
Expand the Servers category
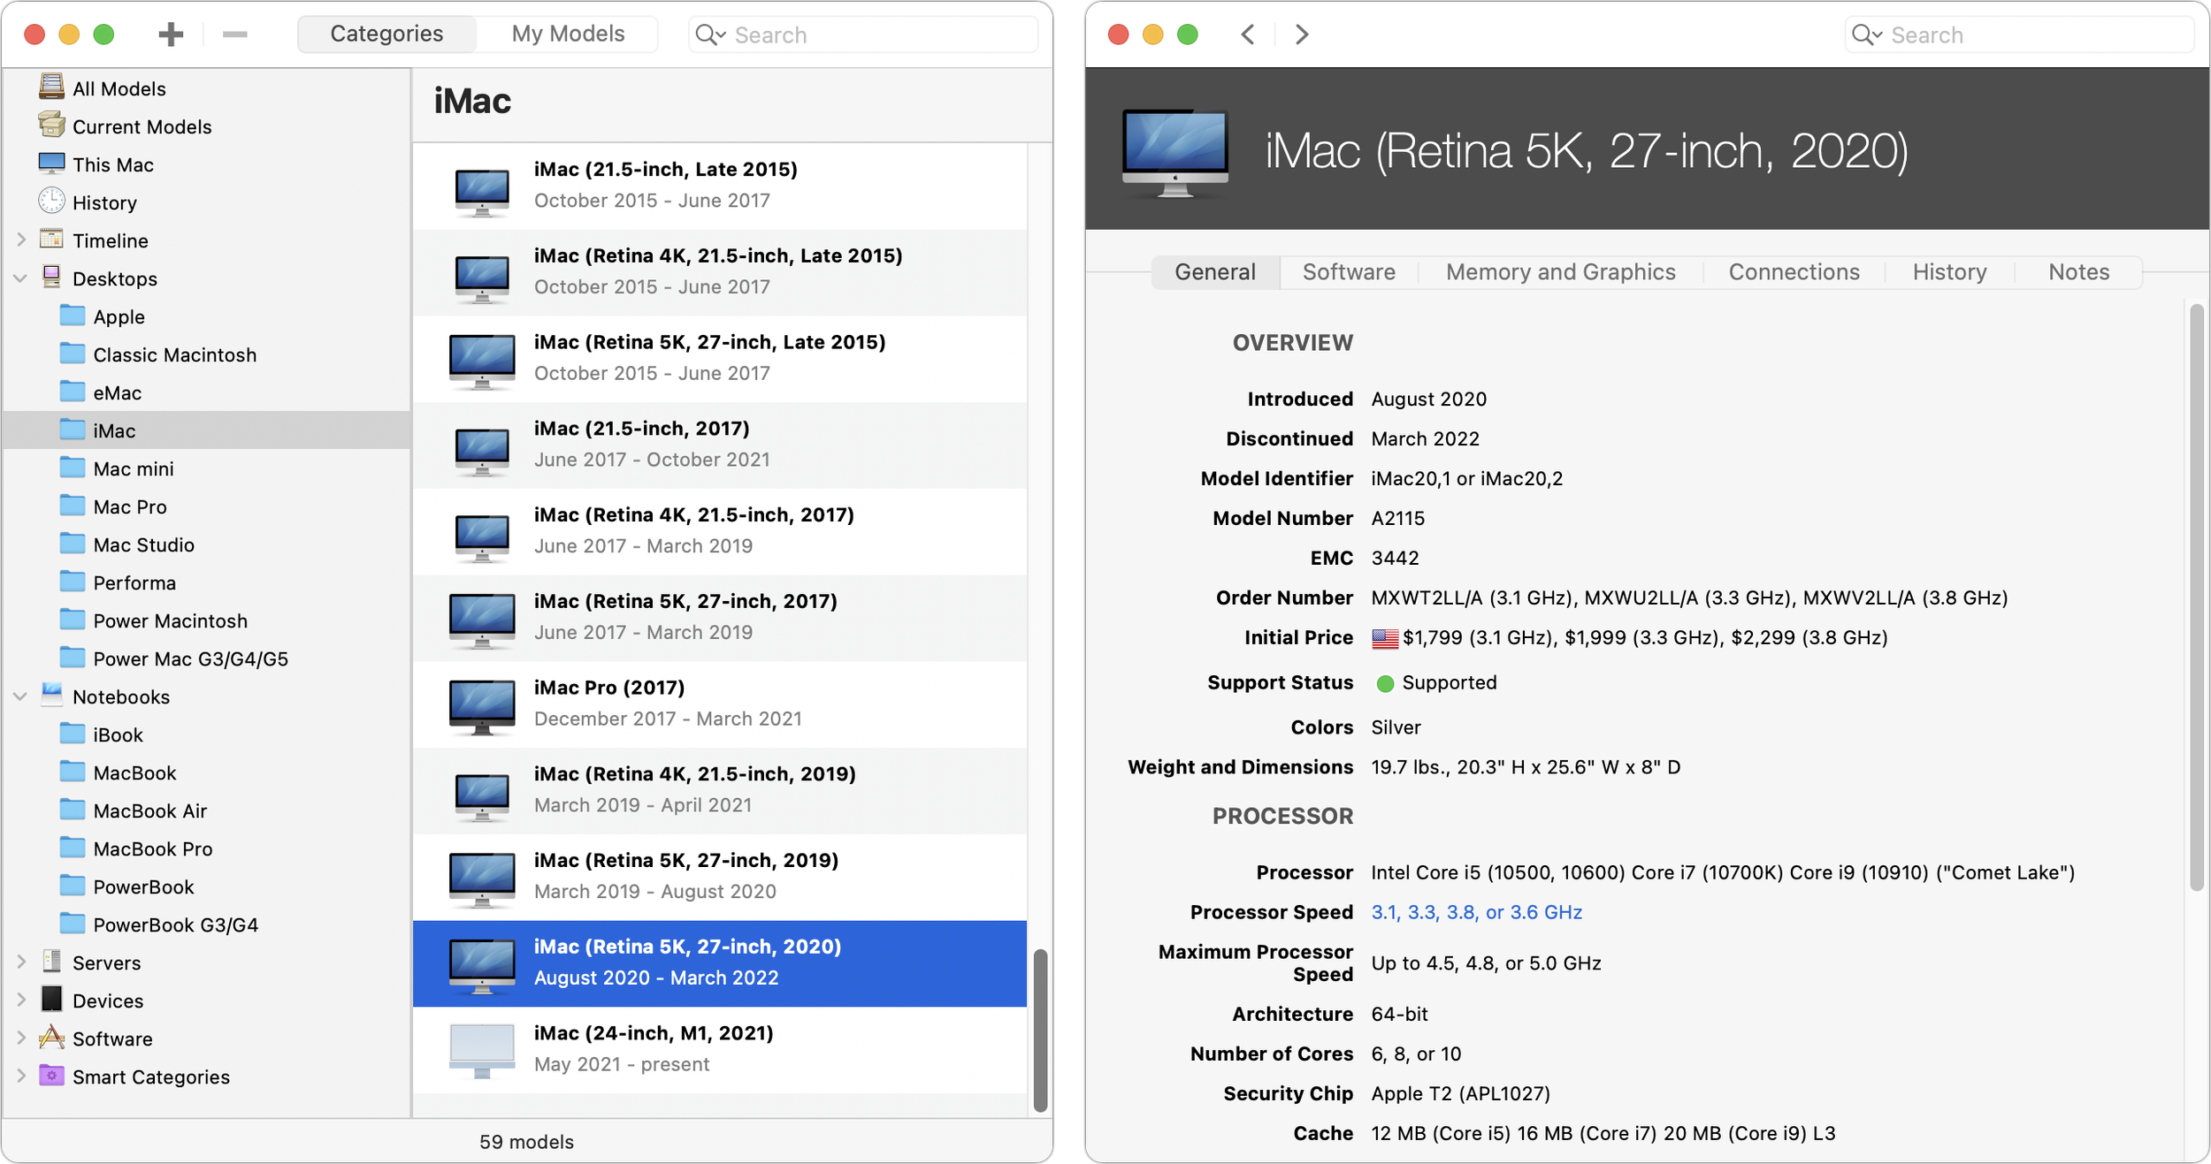pos(21,962)
